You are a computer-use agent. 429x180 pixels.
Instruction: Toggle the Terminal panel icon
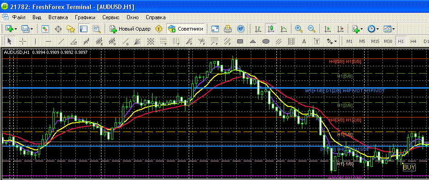pyautogui.click(x=84, y=29)
